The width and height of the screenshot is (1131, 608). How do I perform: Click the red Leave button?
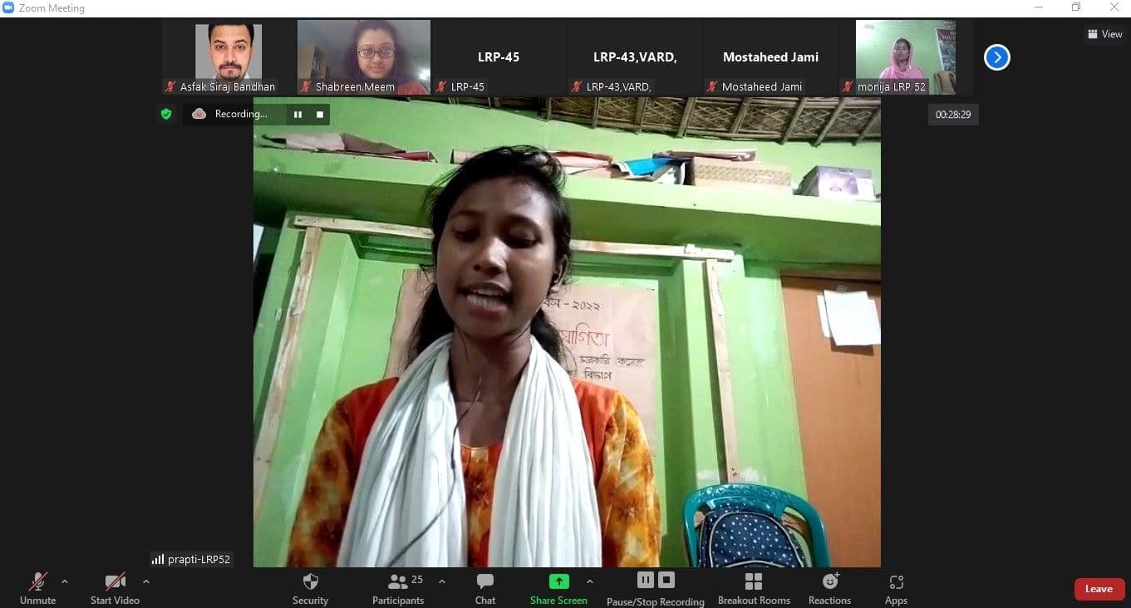tap(1099, 589)
